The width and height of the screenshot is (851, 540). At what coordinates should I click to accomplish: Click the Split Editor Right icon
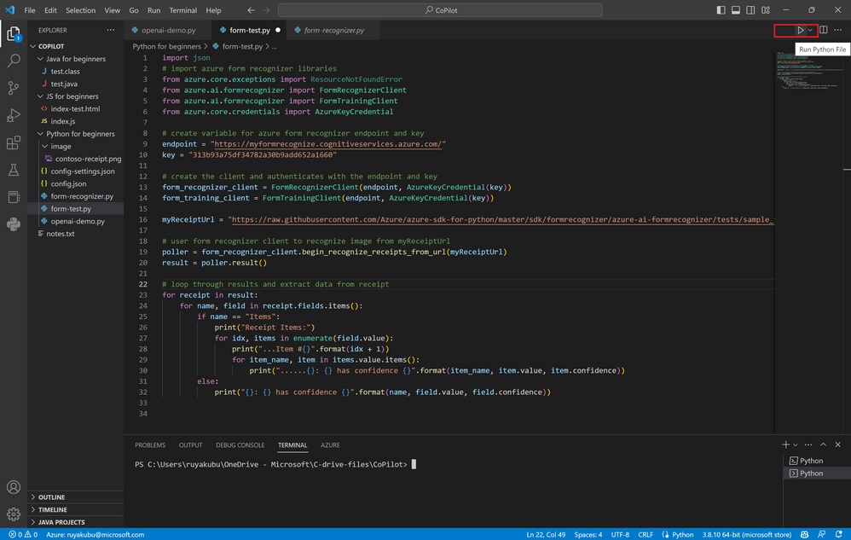tap(824, 30)
